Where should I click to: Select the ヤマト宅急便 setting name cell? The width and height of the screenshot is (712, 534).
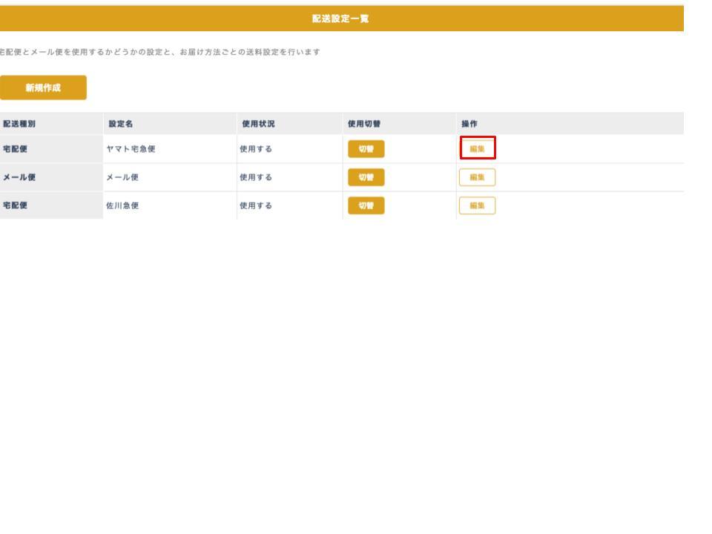point(132,149)
